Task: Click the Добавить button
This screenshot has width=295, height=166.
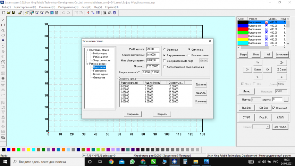Action: [201, 84]
